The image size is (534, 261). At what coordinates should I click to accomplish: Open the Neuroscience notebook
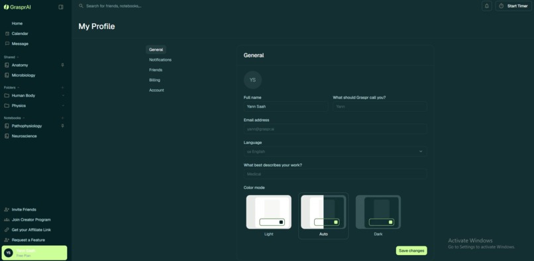[24, 136]
